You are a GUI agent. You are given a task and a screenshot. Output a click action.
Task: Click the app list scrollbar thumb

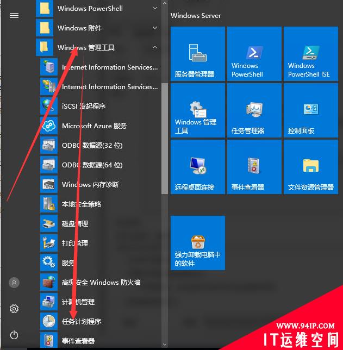[165, 139]
